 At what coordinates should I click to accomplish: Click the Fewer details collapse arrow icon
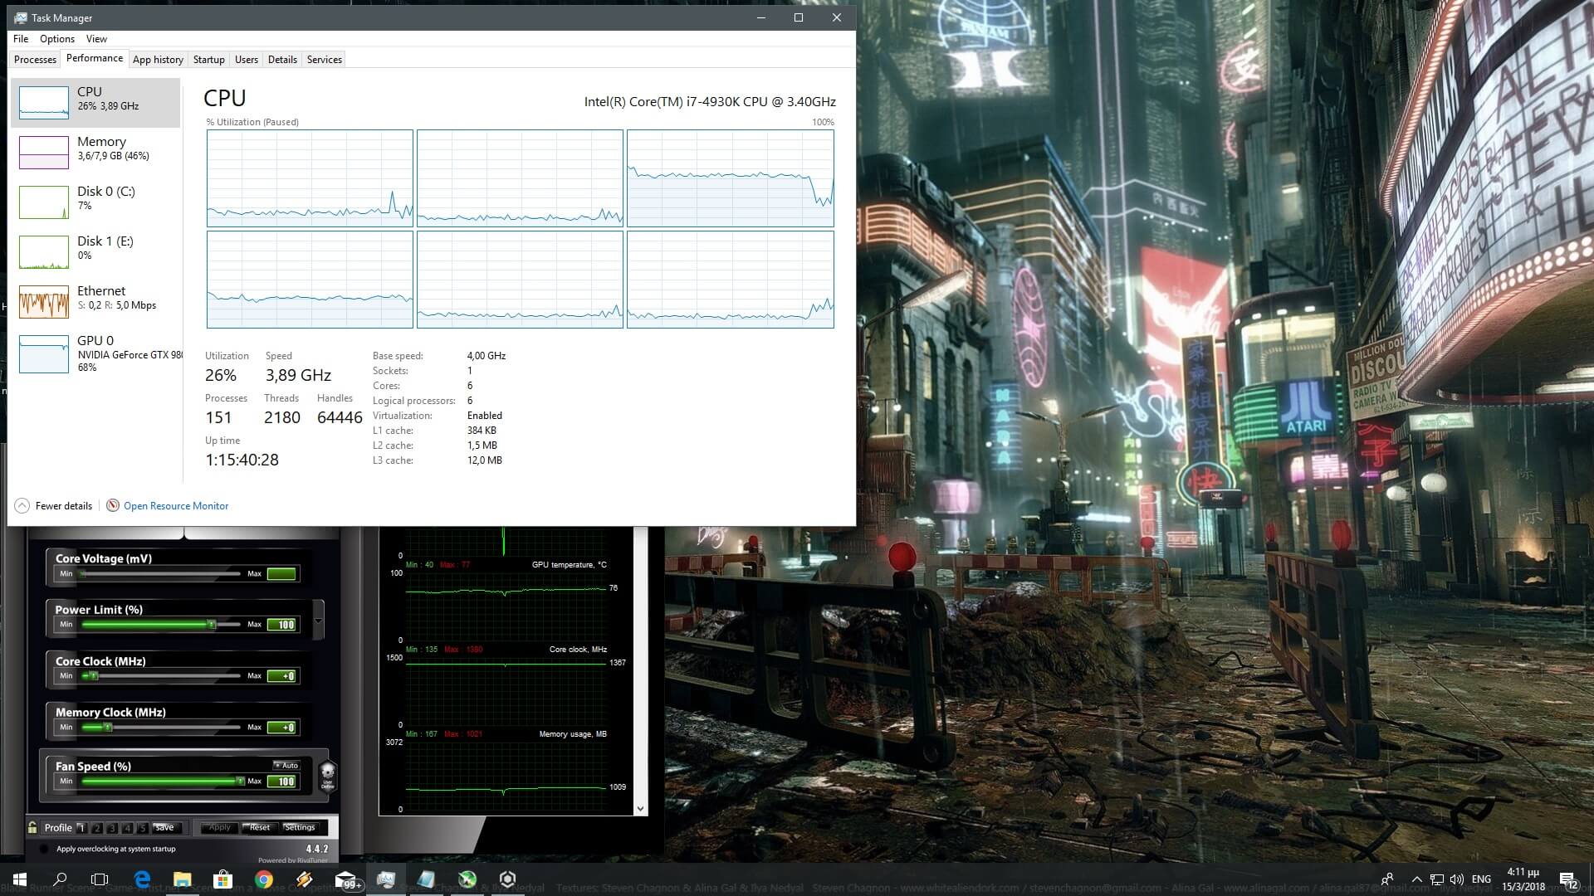pos(22,505)
